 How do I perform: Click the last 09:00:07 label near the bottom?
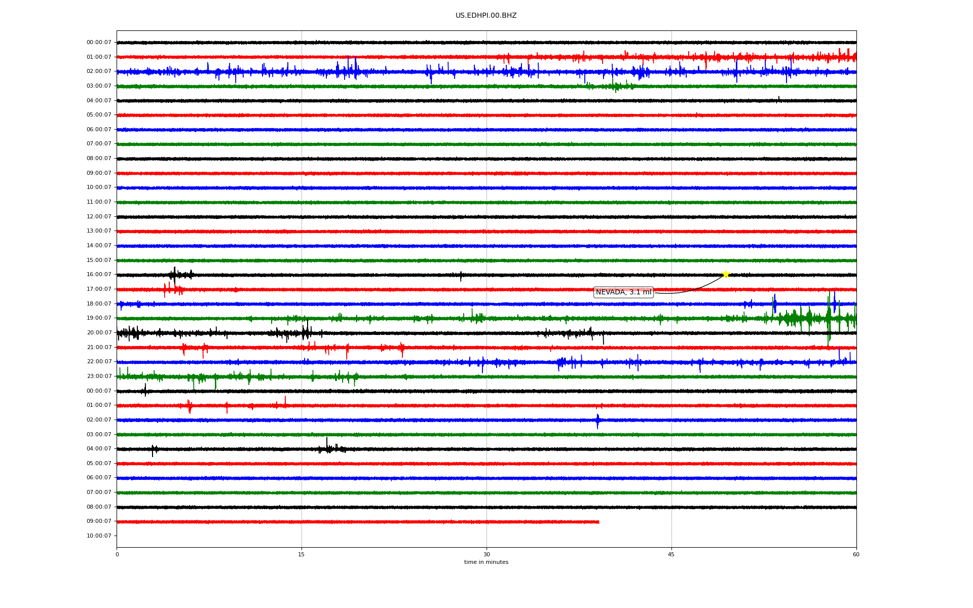99,521
